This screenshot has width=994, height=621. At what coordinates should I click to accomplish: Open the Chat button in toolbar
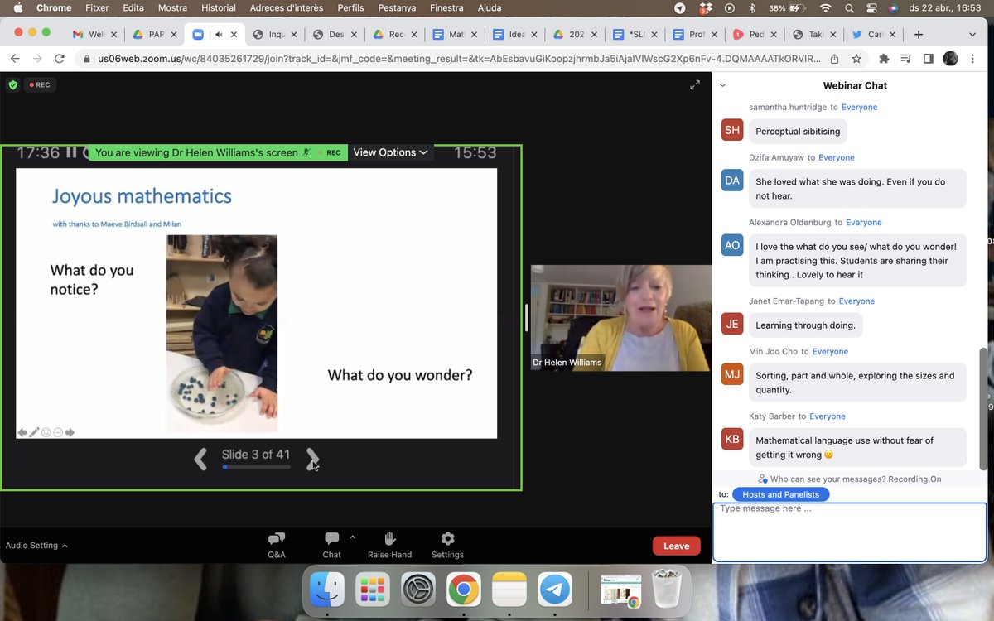pyautogui.click(x=331, y=545)
